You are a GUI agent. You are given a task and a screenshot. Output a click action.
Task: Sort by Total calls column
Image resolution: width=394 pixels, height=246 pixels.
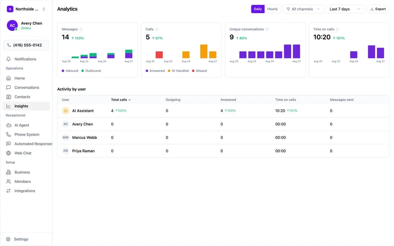pyautogui.click(x=121, y=100)
